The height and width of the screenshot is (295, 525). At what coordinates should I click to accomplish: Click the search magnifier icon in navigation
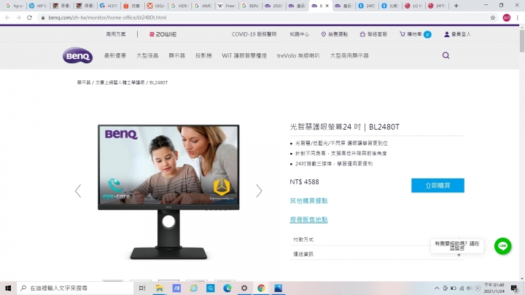pos(446,55)
